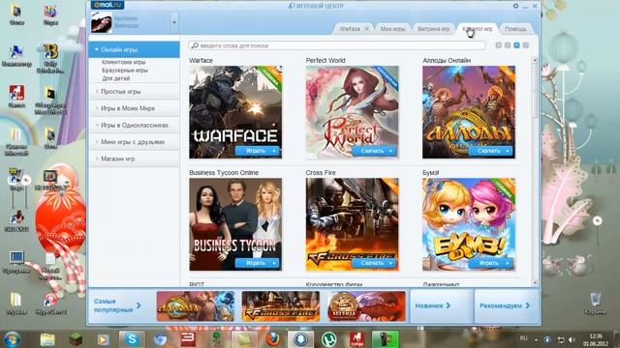
Task: Select Браузерные игры in the sidebar
Action: [x=125, y=71]
